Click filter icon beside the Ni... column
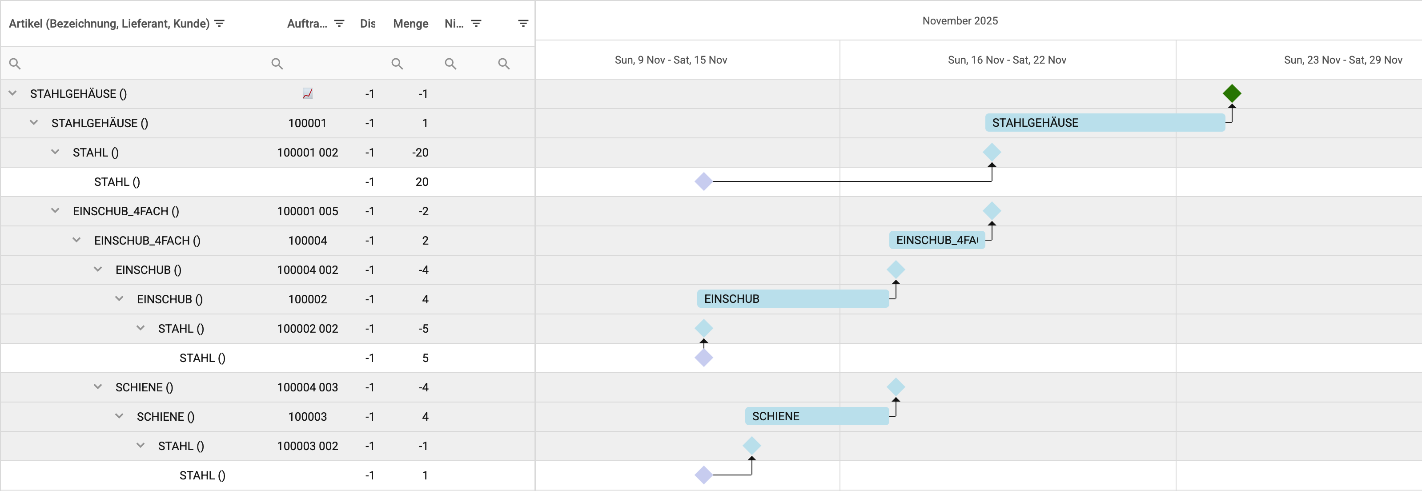 tap(476, 23)
